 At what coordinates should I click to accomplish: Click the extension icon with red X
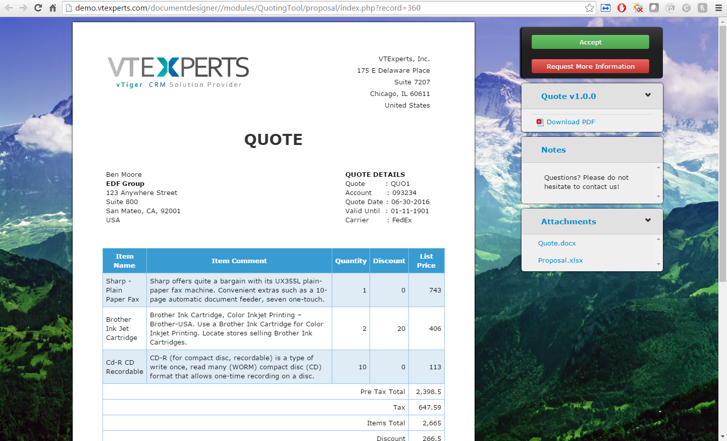point(638,8)
